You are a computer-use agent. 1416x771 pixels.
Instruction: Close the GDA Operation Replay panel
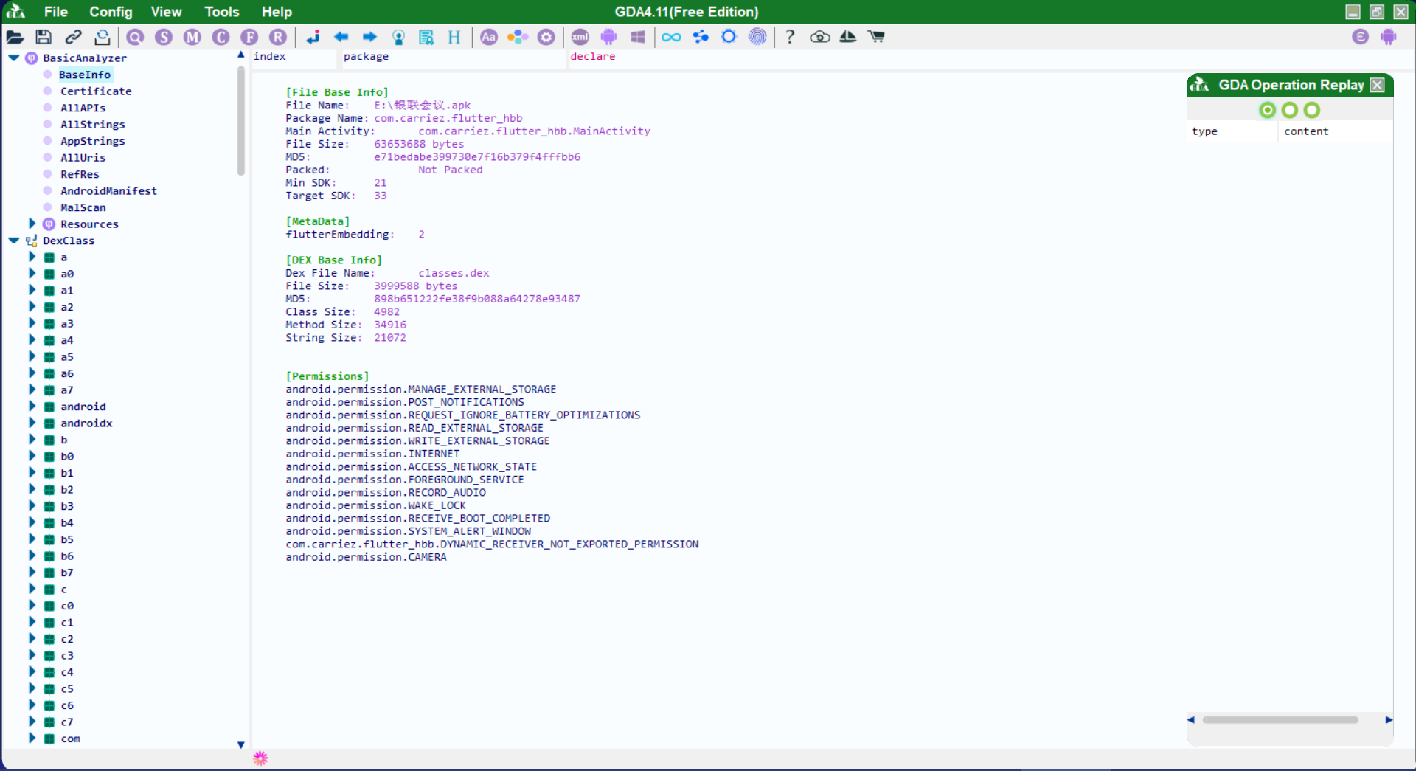click(x=1377, y=85)
